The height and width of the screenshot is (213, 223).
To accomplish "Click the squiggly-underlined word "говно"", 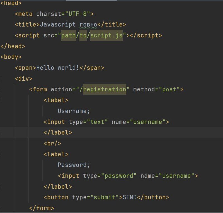I will click(88, 25).
